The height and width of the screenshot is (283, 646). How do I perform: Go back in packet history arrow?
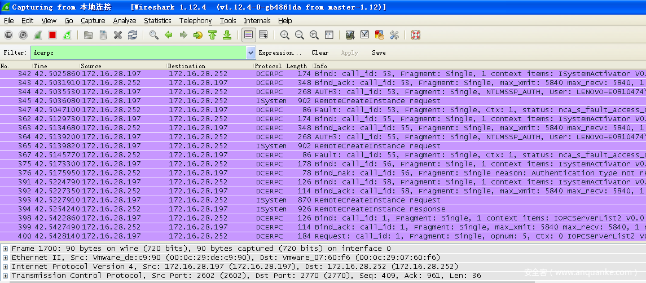[169, 35]
